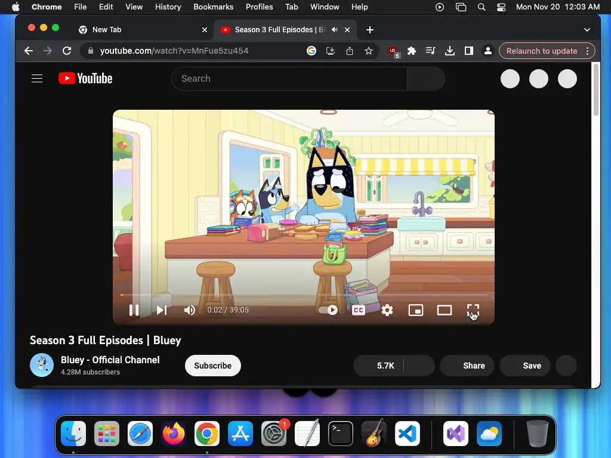Open the File menu
611x458 pixels.
[x=81, y=7]
